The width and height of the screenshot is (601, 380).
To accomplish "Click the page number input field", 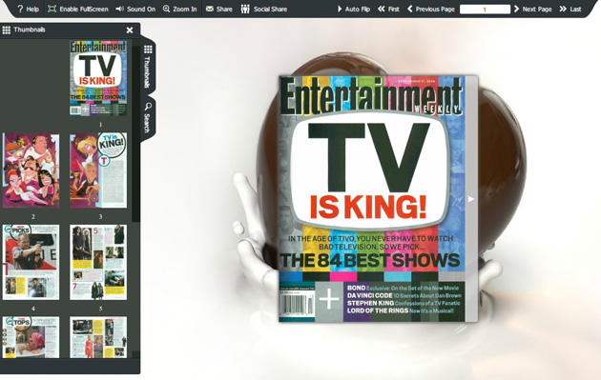I will [x=485, y=10].
